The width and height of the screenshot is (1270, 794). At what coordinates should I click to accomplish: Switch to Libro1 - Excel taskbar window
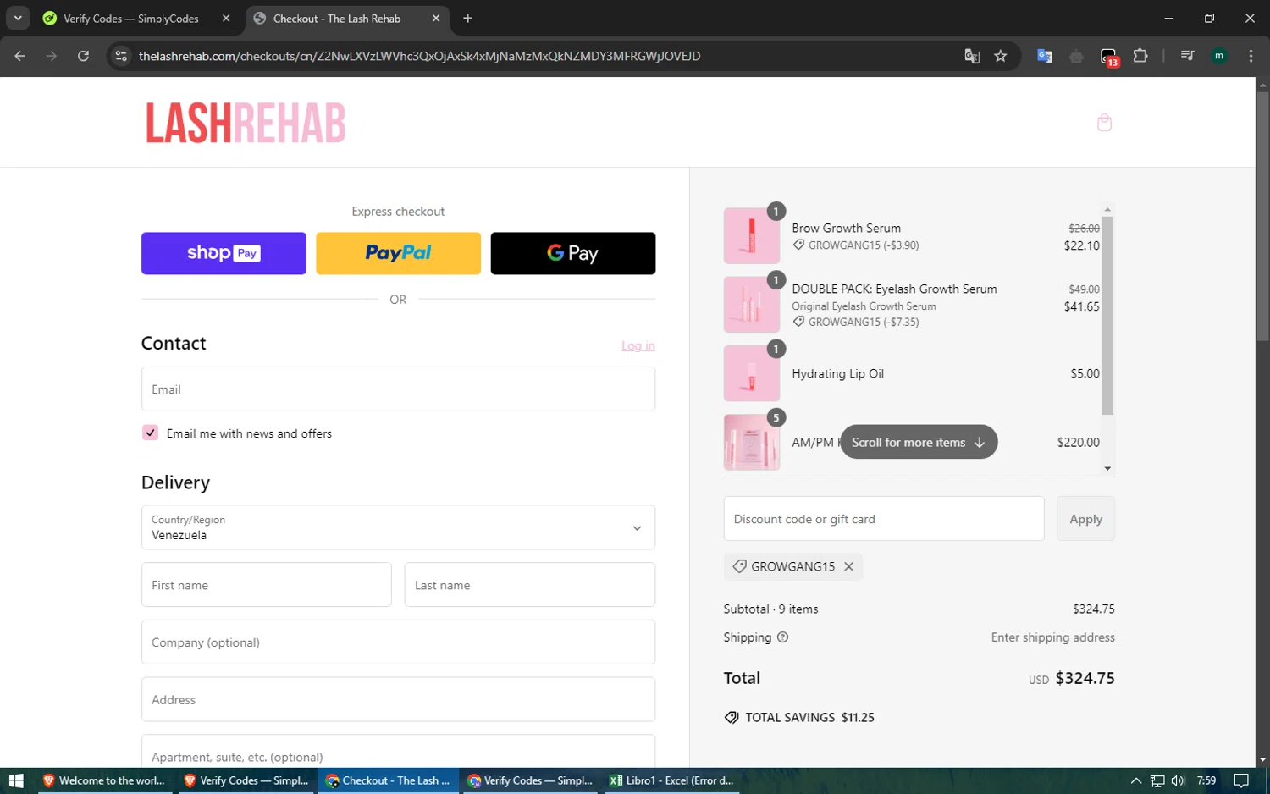671,780
